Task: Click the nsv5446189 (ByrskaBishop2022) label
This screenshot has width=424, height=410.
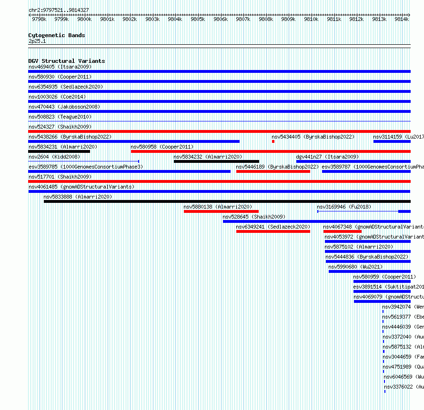Action: [277, 167]
